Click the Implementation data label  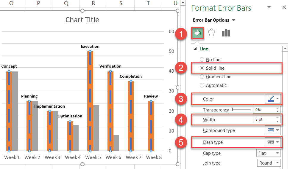(49, 106)
